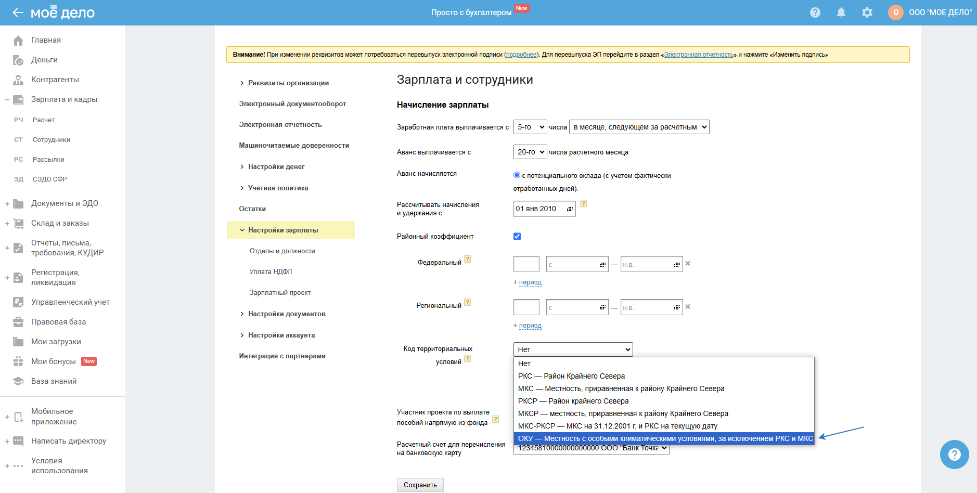Screen dimensions: 977x493
Task: Choose Нет in the territorial code list
Action: point(664,364)
